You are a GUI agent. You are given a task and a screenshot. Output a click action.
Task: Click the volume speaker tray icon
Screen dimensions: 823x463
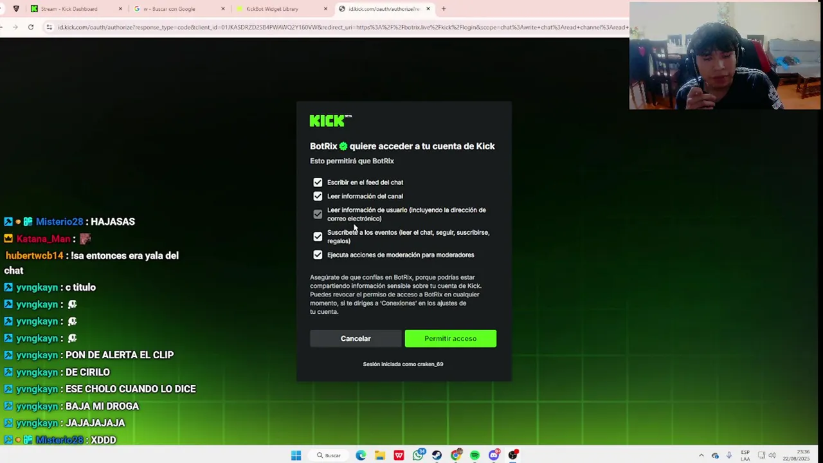773,455
